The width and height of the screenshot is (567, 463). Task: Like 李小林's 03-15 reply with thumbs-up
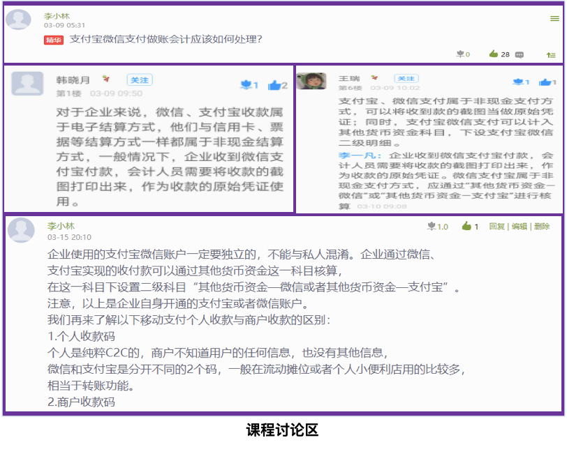click(x=466, y=226)
